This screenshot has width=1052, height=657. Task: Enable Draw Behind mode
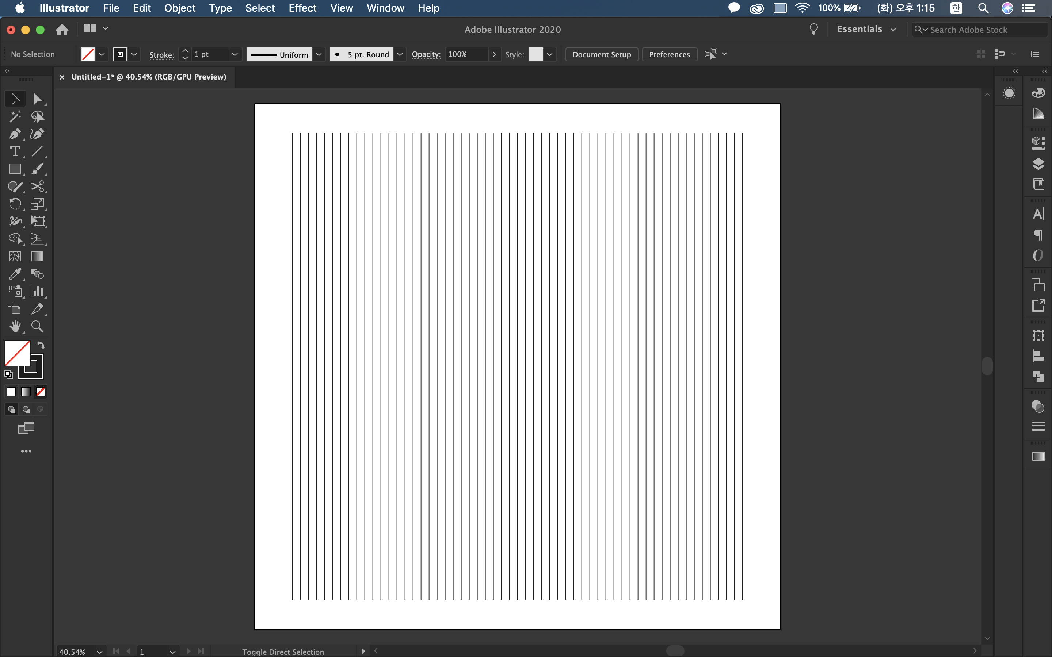coord(26,409)
